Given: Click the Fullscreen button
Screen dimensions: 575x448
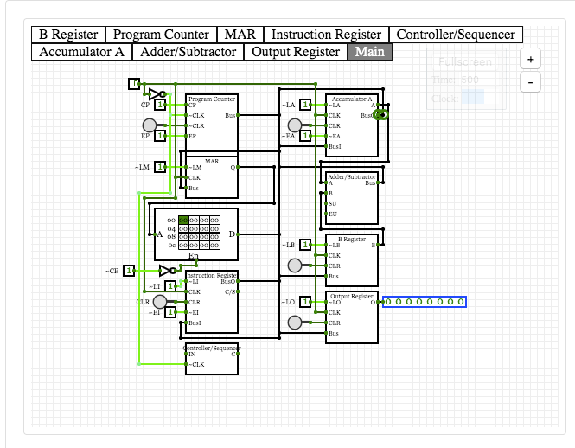Looking at the screenshot, I should 464,61.
